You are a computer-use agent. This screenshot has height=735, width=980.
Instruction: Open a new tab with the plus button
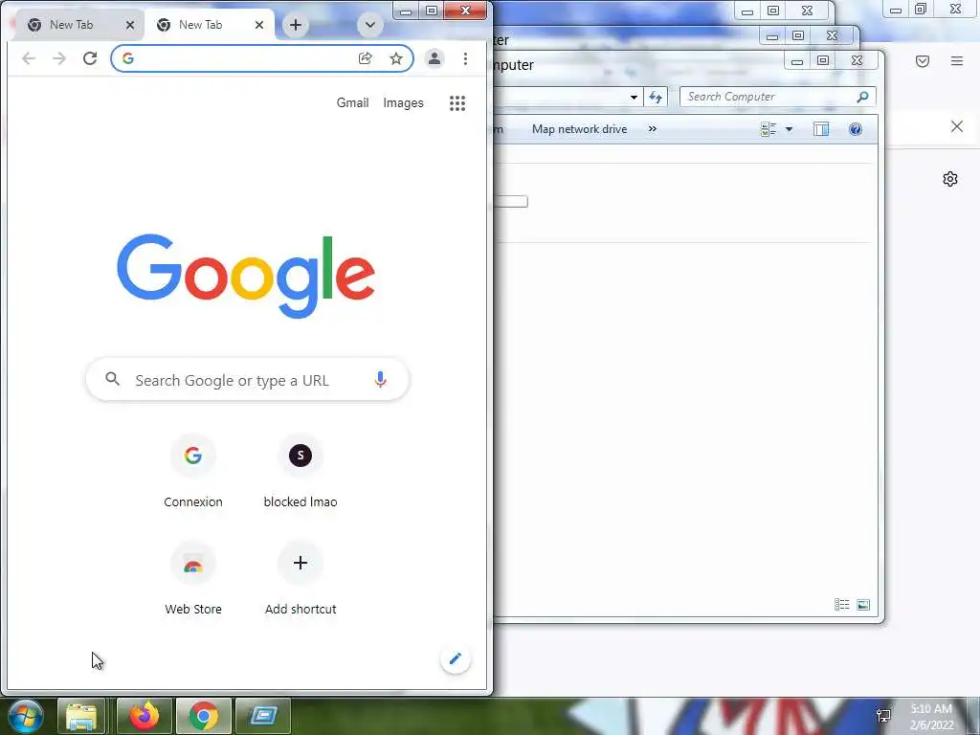(x=296, y=25)
